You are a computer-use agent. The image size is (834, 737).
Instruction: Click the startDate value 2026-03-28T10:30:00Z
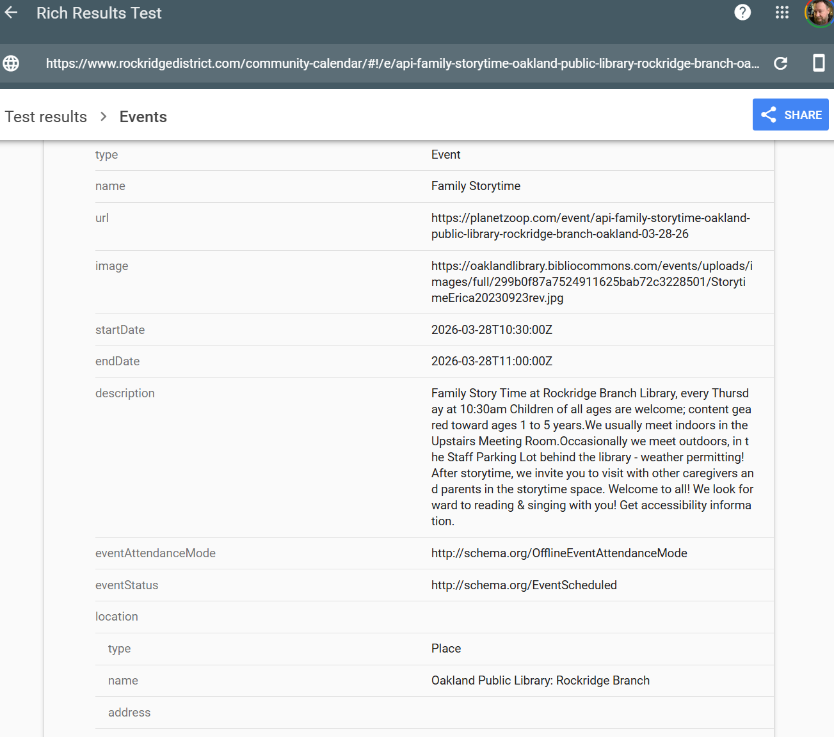pyautogui.click(x=492, y=329)
